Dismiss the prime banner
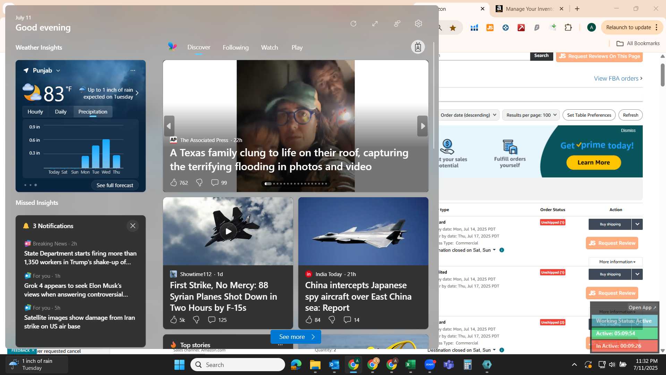The image size is (666, 375). click(x=628, y=131)
